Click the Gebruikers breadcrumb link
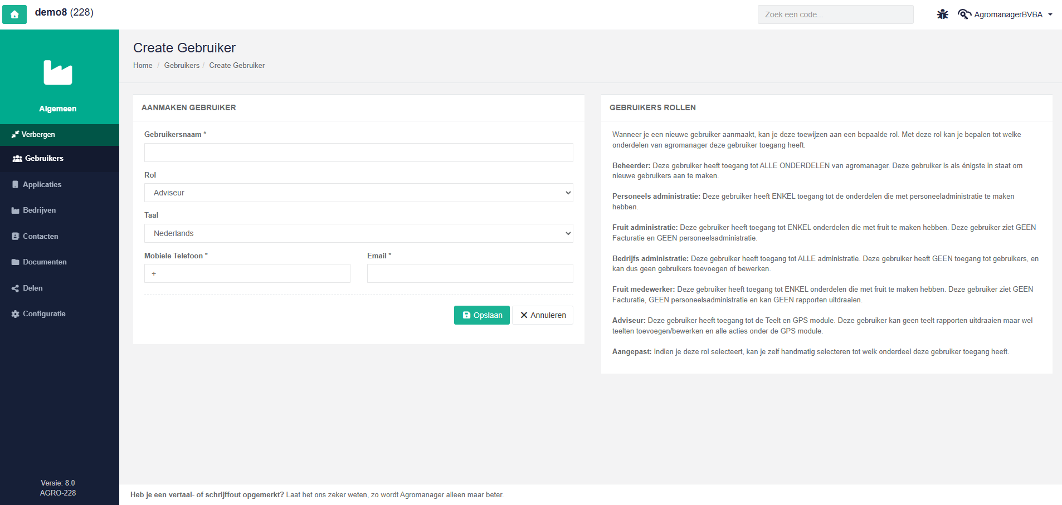The height and width of the screenshot is (505, 1062). click(182, 66)
